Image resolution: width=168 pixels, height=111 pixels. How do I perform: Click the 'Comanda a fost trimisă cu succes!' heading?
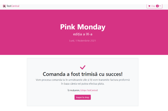pos(83,74)
